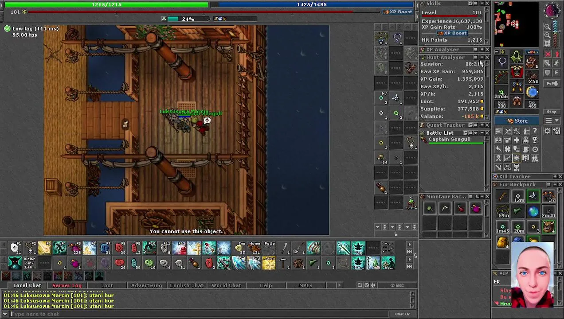The height and width of the screenshot is (319, 564).
Task: Enable offensive fighting mode
Action: (x=548, y=54)
